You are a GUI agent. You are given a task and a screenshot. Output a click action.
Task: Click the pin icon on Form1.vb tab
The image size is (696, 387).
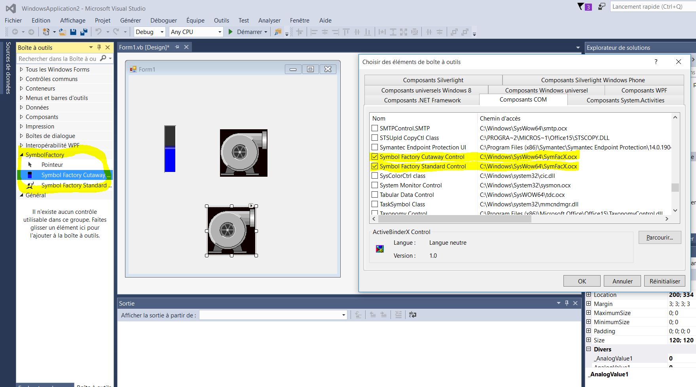click(x=177, y=47)
